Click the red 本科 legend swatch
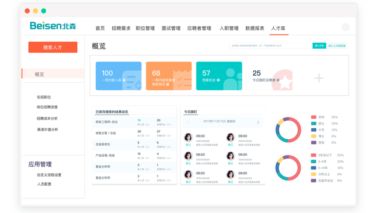 [314, 117]
